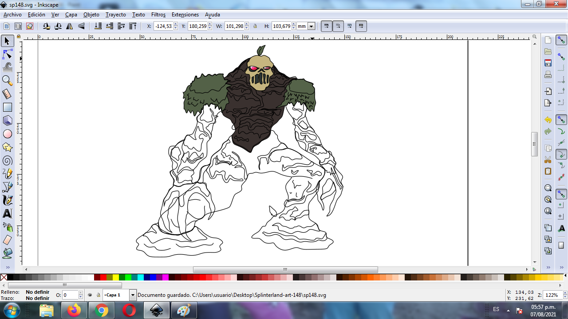Click the Trazo No definir indicator

(x=37, y=298)
